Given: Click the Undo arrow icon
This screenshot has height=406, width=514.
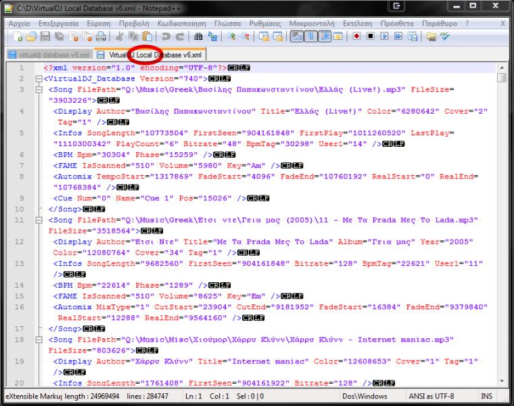Looking at the screenshot, I should click(166, 37).
